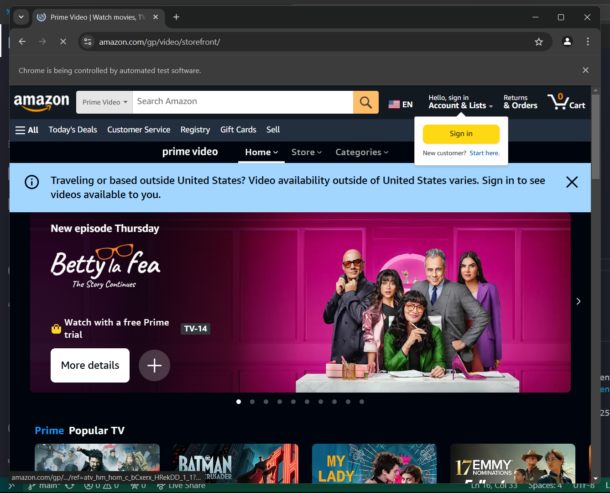Image resolution: width=610 pixels, height=493 pixels.
Task: Bookmark page with the star icon
Action: [x=539, y=42]
